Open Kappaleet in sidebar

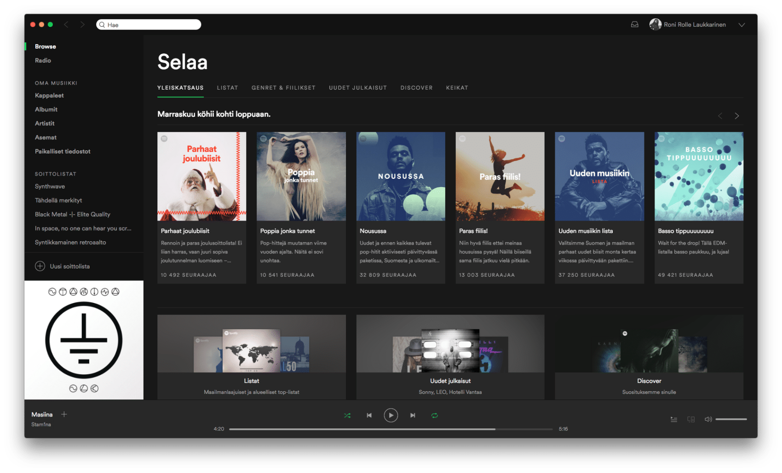(x=49, y=95)
